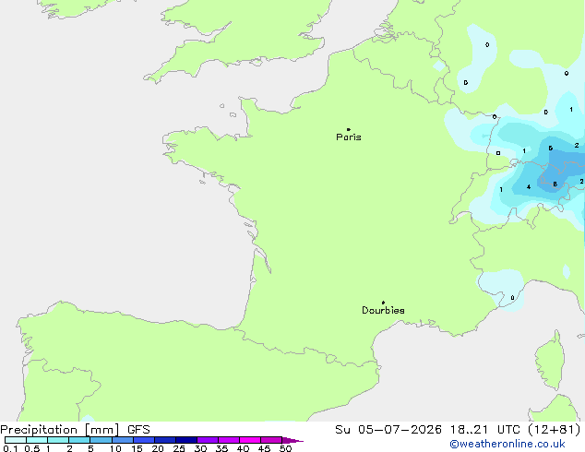
Task: Click the legend label '0.1'
Action: 10,448
